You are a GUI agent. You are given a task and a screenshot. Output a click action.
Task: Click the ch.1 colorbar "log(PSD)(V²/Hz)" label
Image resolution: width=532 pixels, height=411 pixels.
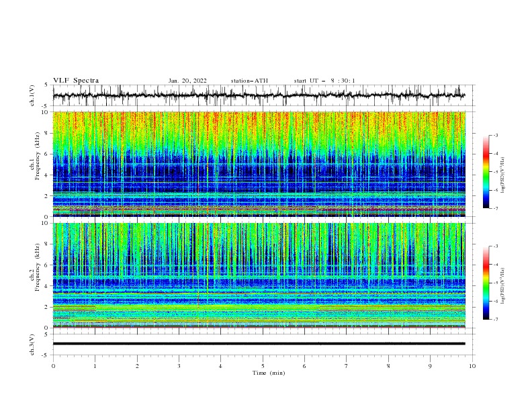502,175
